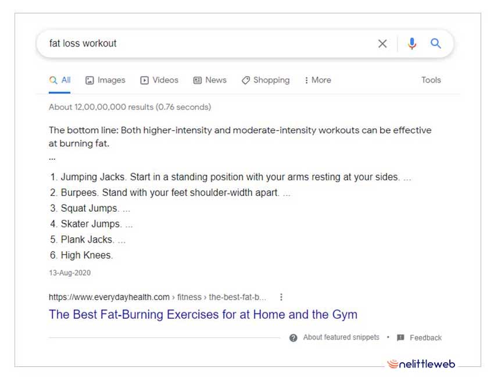
Task: Click the magnifying glass search button
Action: point(436,44)
